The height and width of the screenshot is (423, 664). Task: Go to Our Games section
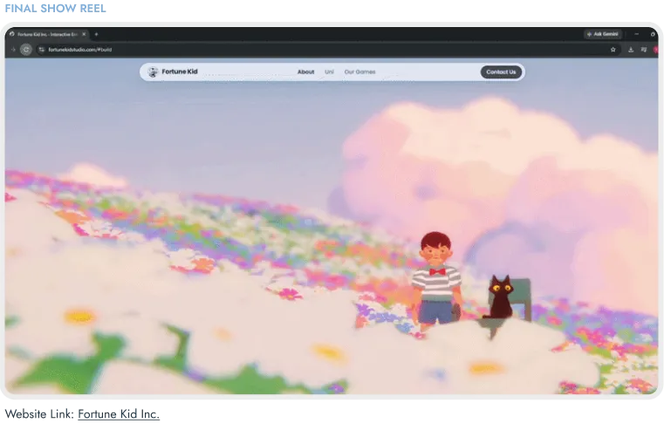360,72
